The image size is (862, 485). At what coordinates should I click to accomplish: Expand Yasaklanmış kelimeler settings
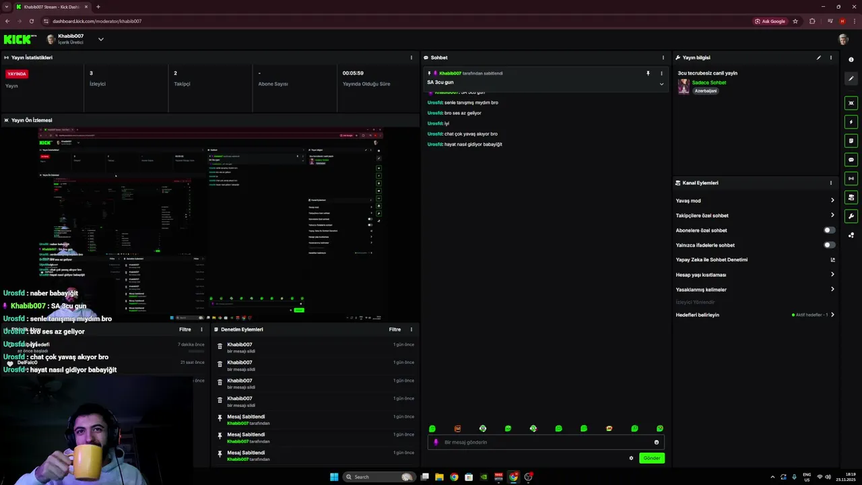(x=832, y=289)
